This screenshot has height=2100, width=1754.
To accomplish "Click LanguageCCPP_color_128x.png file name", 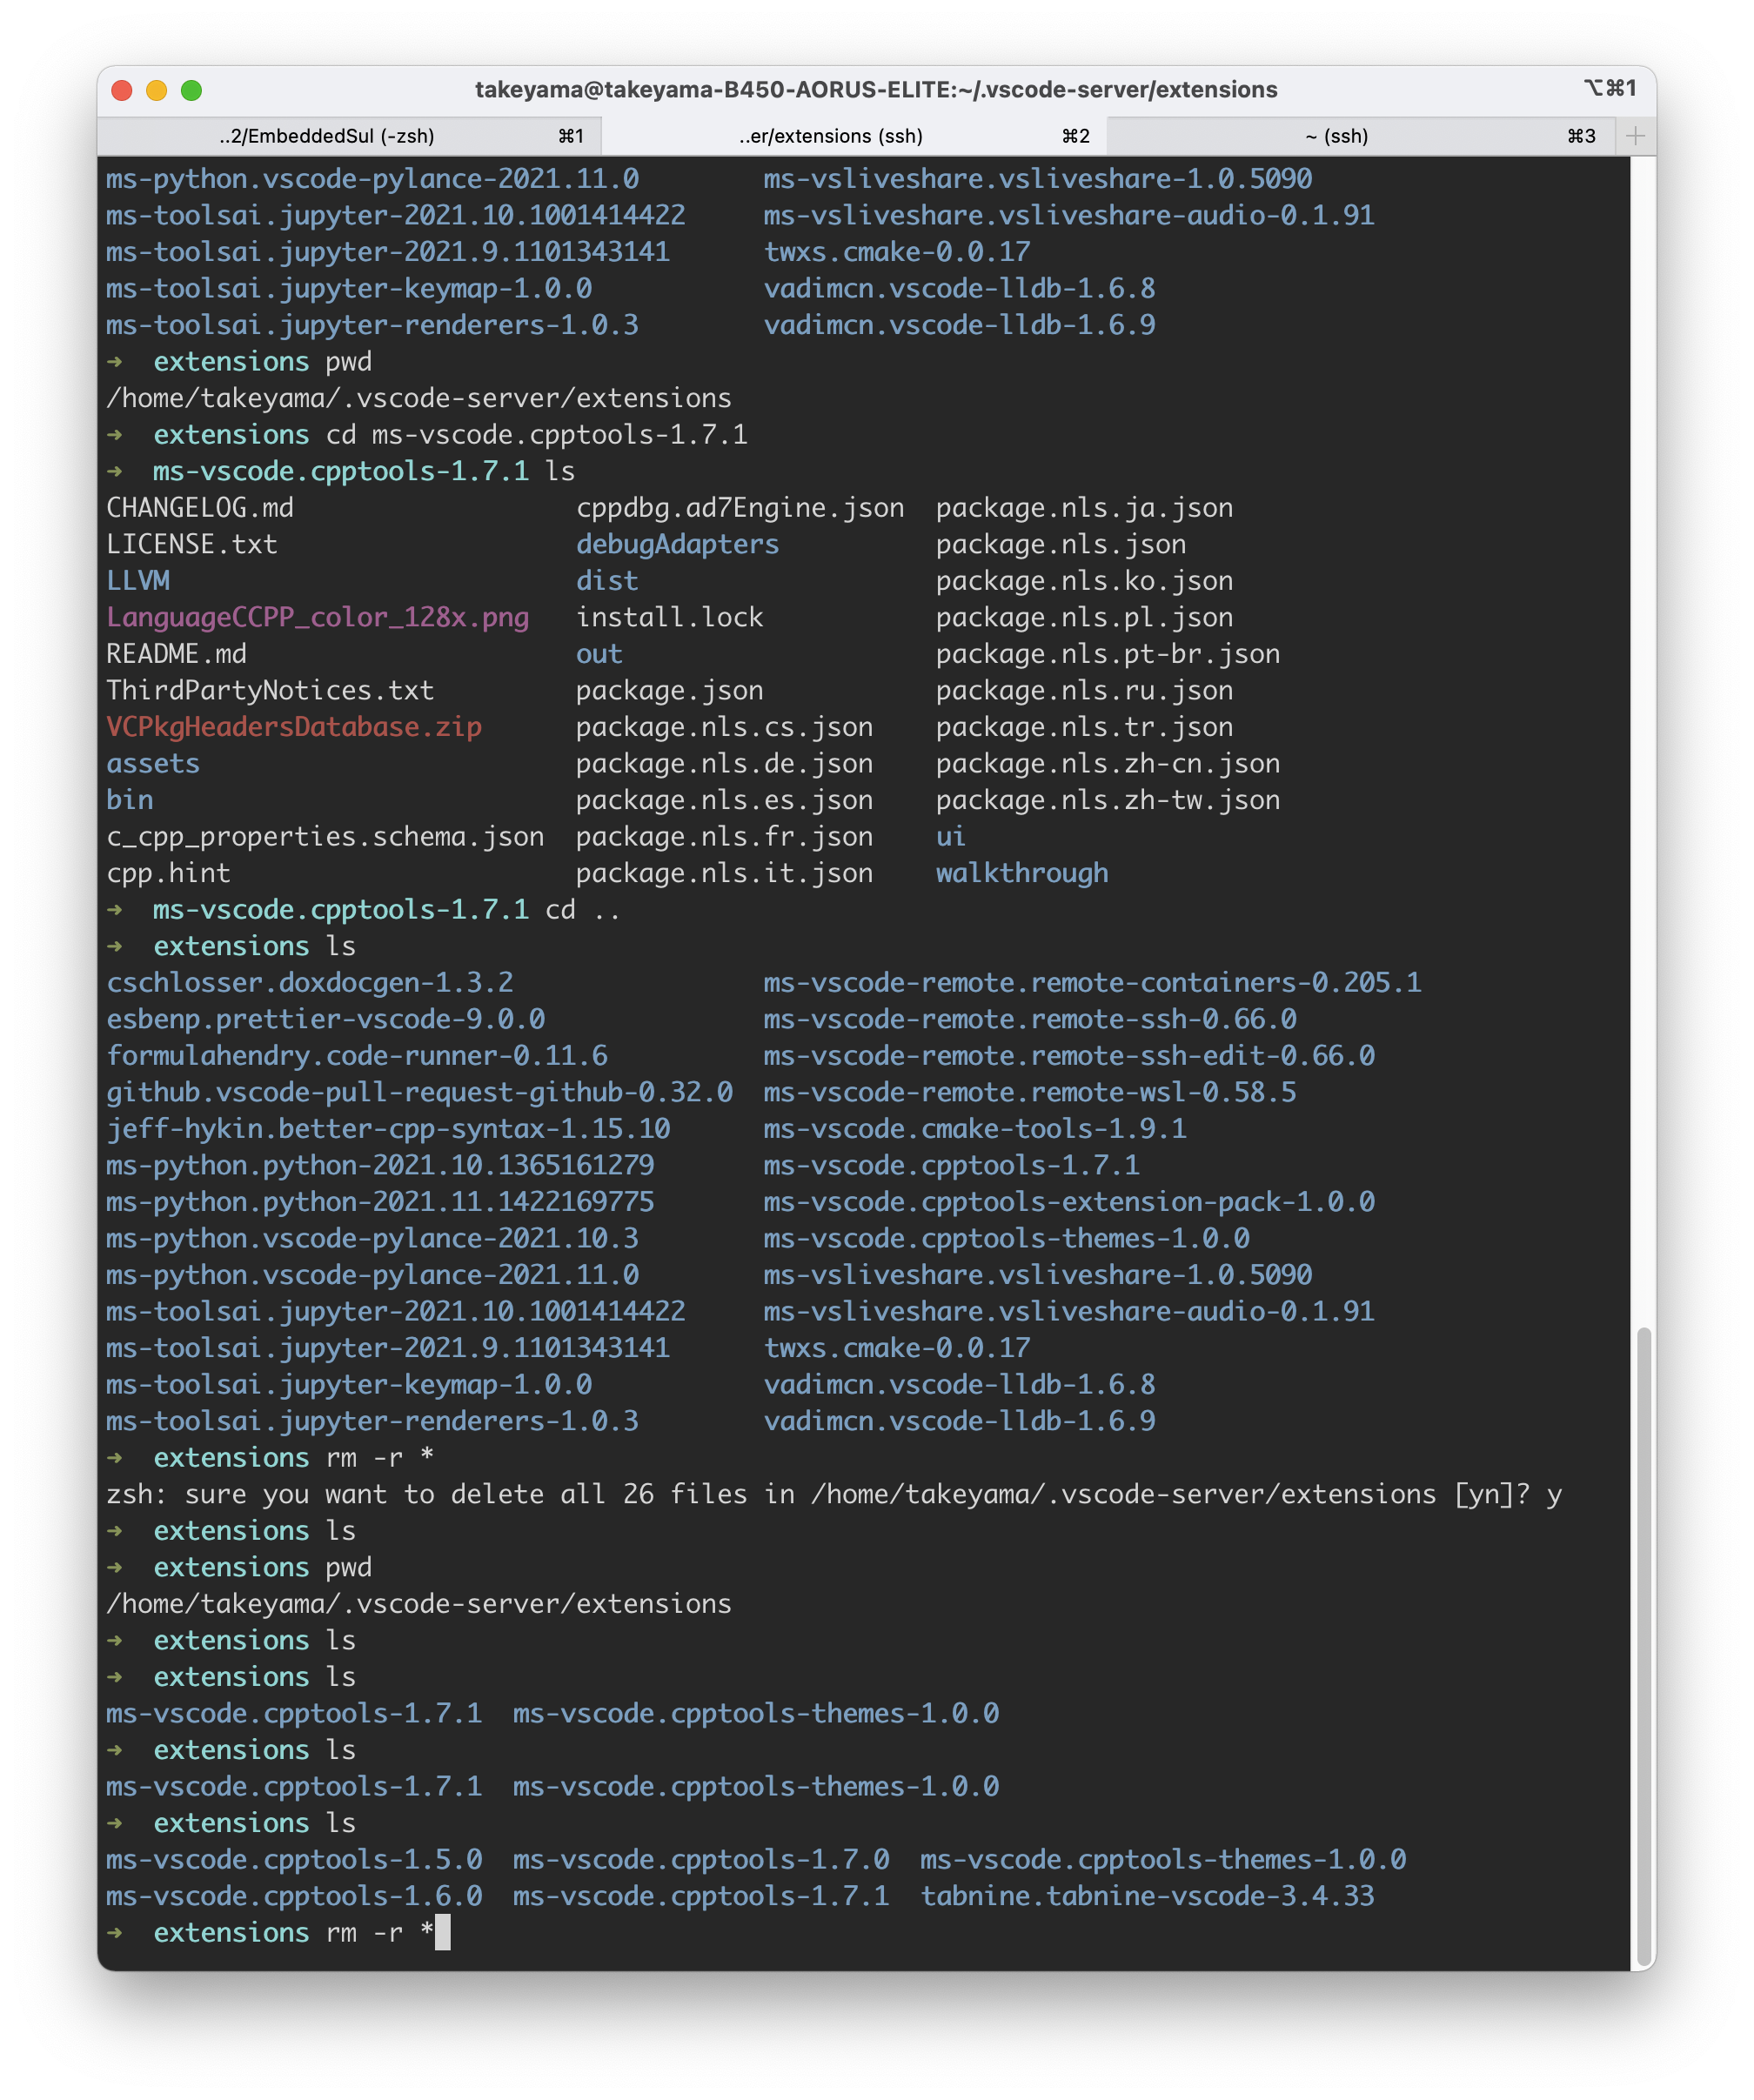I will pyautogui.click(x=318, y=617).
